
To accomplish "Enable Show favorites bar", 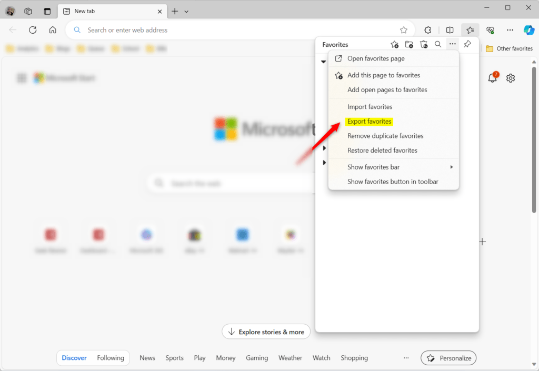I will point(374,167).
